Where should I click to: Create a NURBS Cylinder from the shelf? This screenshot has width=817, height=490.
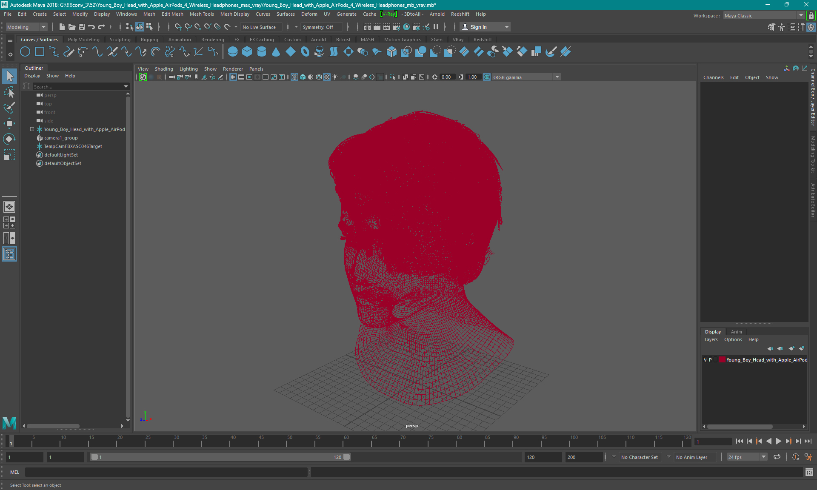tap(262, 52)
